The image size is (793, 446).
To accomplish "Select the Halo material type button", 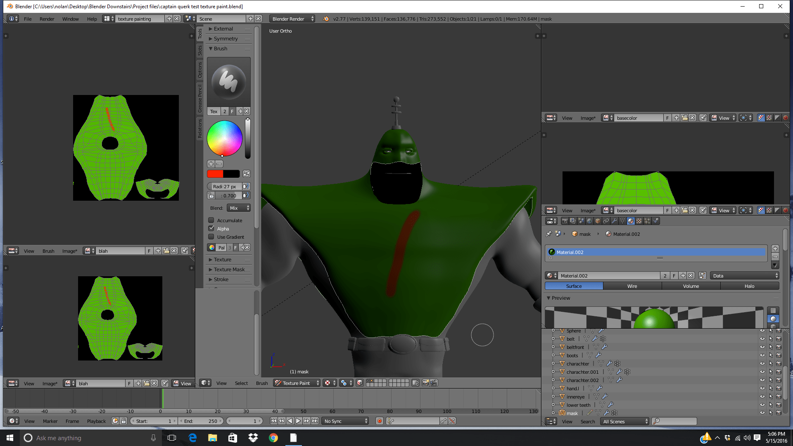I will pyautogui.click(x=749, y=286).
